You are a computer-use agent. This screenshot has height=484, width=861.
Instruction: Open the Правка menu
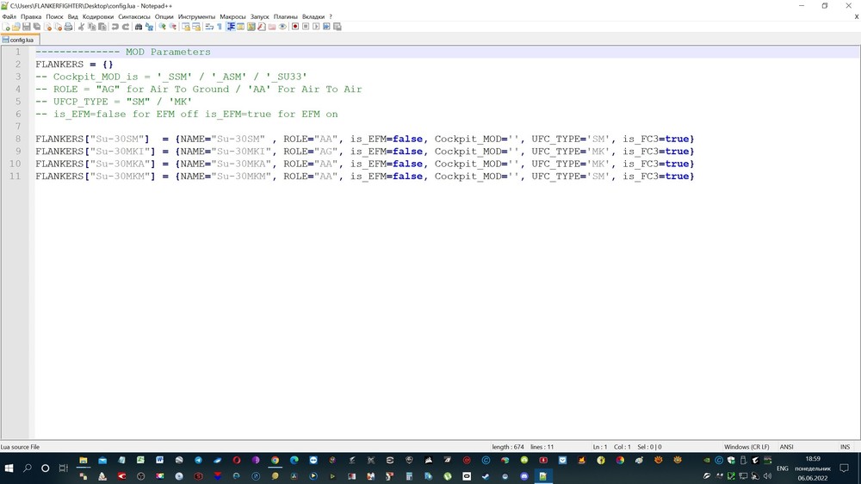(x=31, y=16)
